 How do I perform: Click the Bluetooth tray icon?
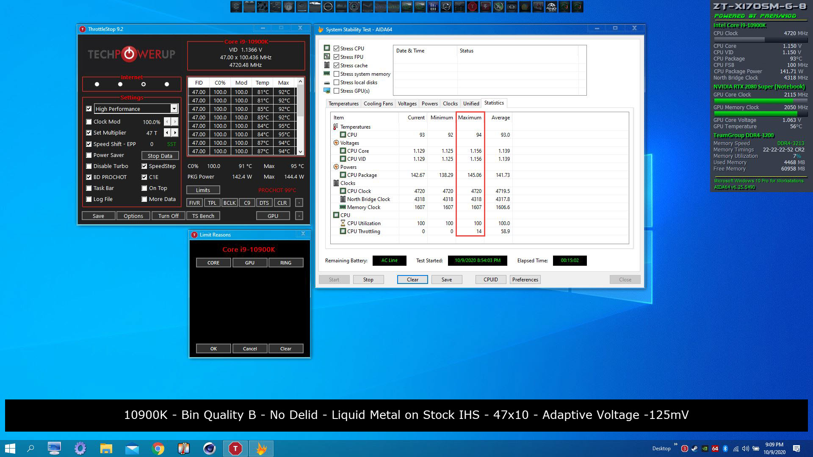(725, 449)
